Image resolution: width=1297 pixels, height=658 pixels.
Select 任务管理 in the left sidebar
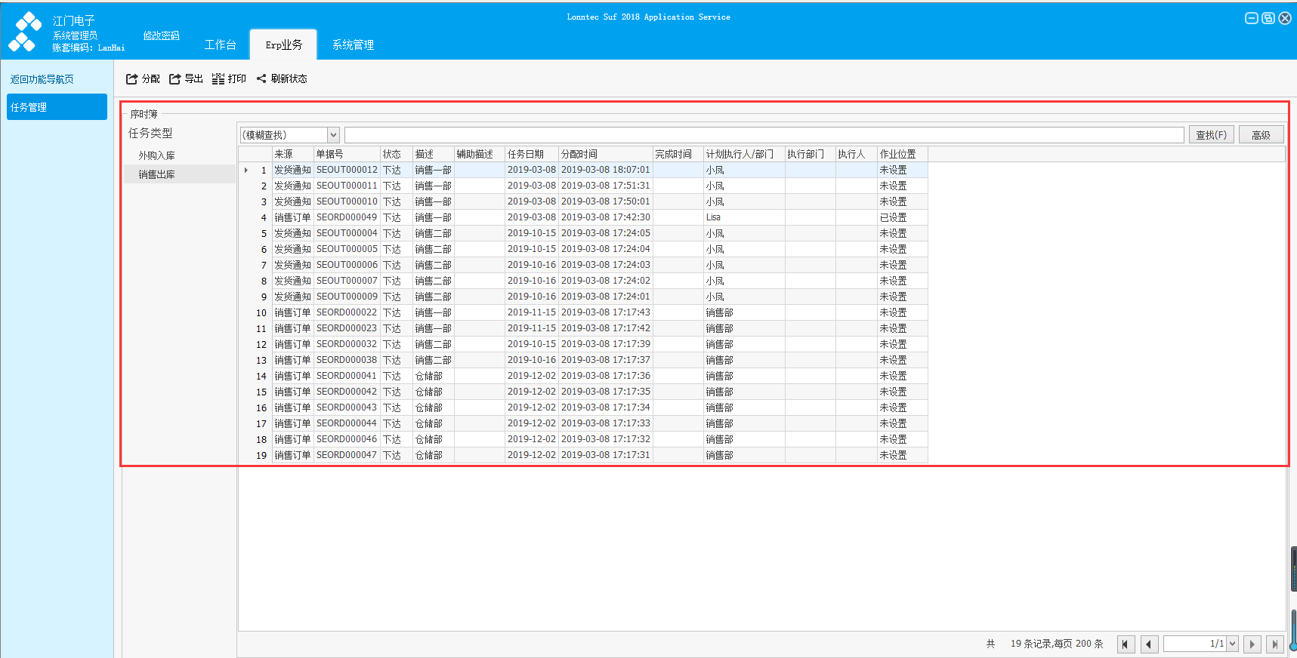[x=57, y=107]
